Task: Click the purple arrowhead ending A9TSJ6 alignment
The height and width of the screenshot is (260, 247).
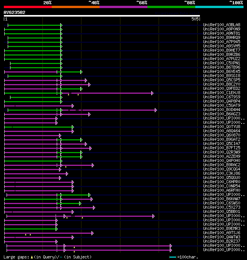Action: pyautogui.click(x=93, y=233)
